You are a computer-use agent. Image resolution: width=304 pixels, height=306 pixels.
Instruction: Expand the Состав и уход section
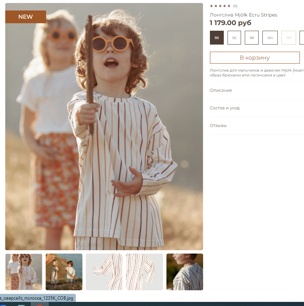coord(225,108)
